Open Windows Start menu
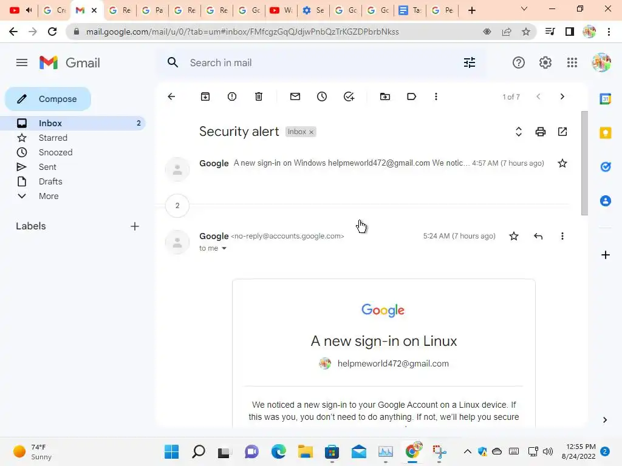 [171, 451]
